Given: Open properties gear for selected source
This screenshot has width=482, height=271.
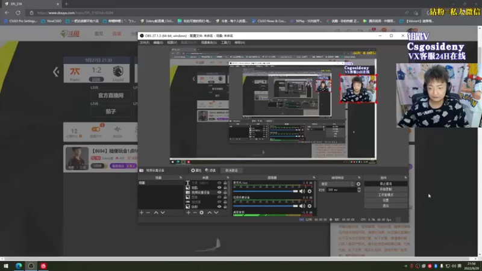Looking at the screenshot, I should point(196,170).
